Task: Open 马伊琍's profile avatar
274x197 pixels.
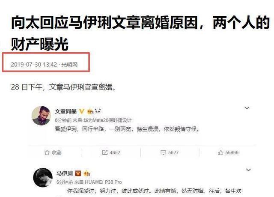Action: tap(43, 178)
